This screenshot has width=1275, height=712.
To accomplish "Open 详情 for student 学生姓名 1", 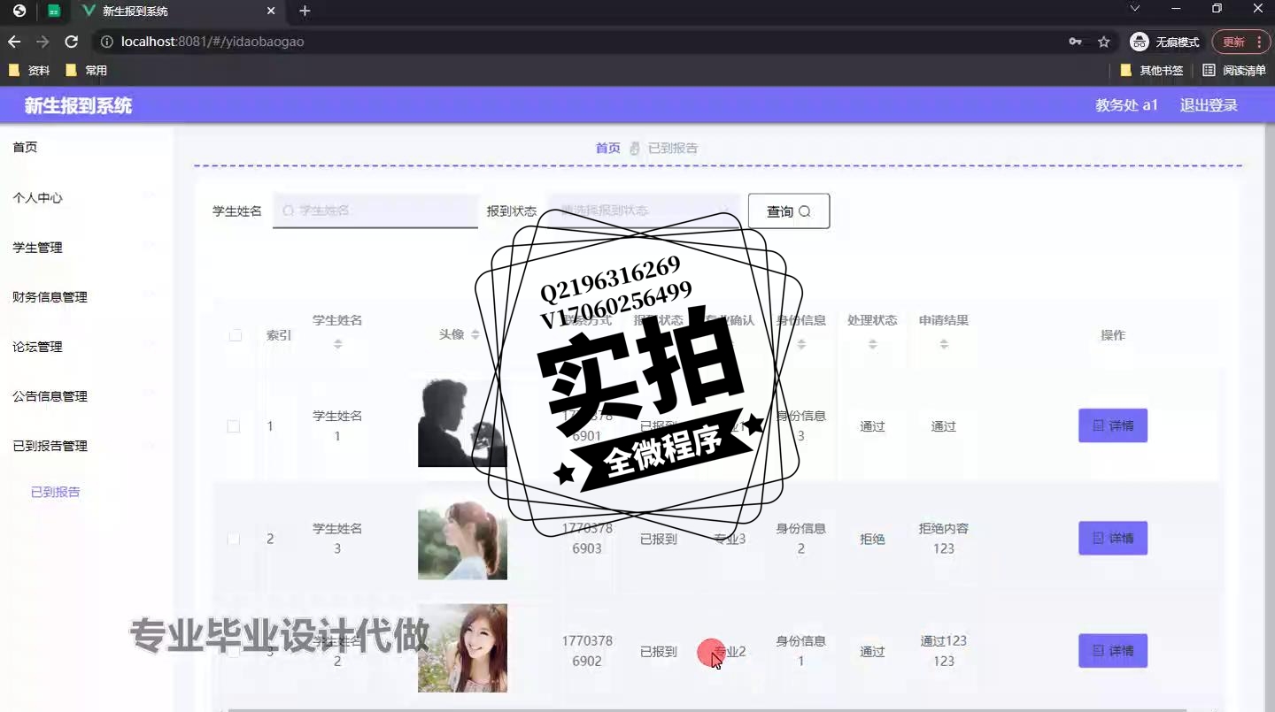I will [x=1113, y=425].
